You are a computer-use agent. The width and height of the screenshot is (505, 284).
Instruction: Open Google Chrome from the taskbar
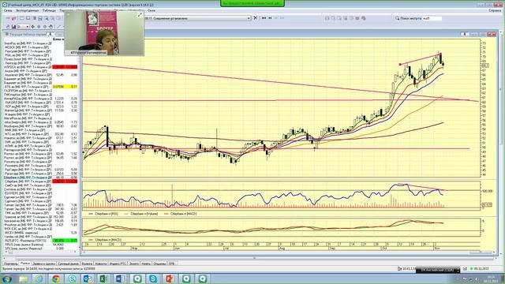[x=56, y=278]
